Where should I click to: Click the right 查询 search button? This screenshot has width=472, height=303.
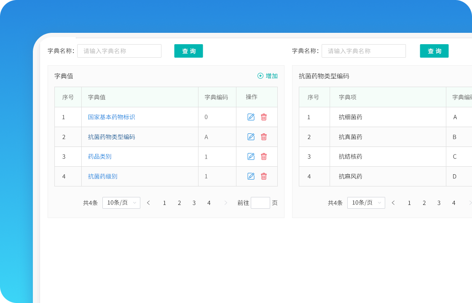(x=434, y=51)
